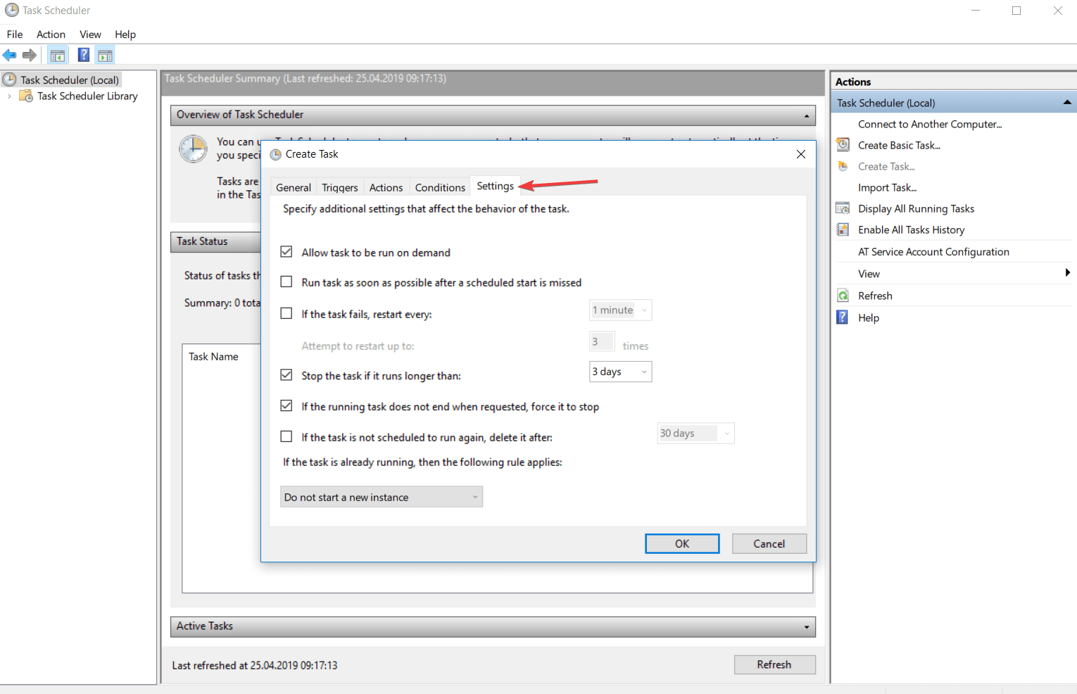Screen dimensions: 1077x694
Task: Click the Help question mark toolbar icon
Action: (83, 55)
